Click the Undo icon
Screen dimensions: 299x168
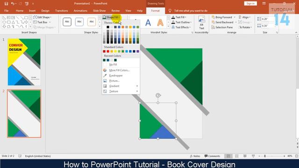[x=13, y=4]
